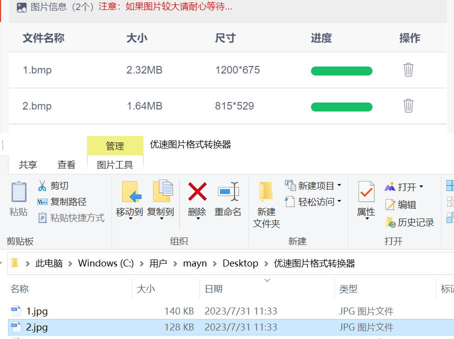Open the 属性 dropdown arrow

pos(367,218)
